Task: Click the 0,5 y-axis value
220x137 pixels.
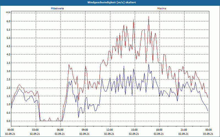Action: pos(9,113)
